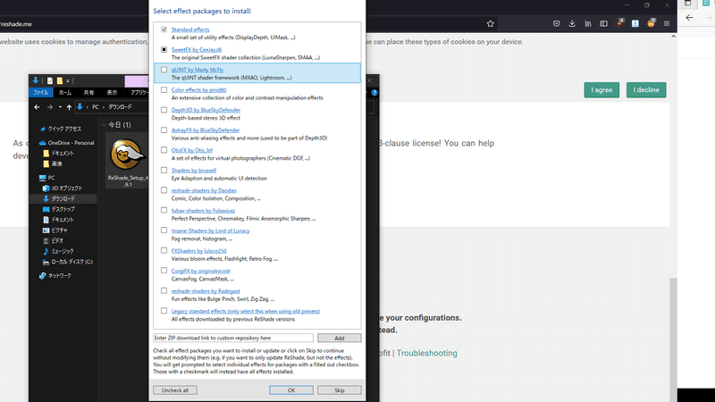Click Explorer forward navigation arrow
715x402 pixels.
tap(50, 107)
